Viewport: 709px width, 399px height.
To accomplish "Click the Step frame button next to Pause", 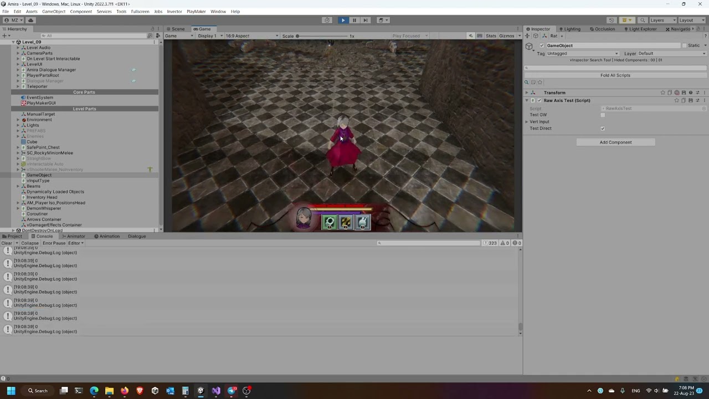I will coord(366,20).
